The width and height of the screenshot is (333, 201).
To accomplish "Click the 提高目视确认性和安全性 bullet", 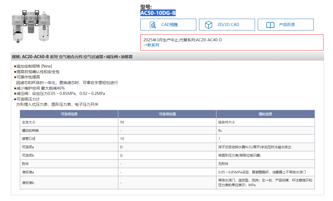I will coord(37,72).
